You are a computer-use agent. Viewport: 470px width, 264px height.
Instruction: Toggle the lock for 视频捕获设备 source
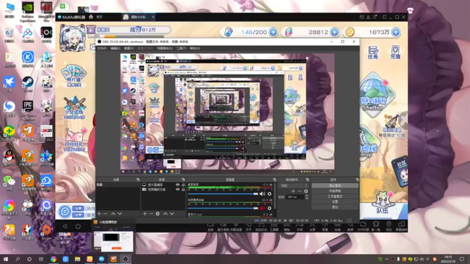(183, 189)
